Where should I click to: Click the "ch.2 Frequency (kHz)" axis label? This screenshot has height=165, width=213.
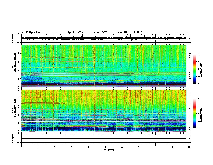[x=14, y=108]
